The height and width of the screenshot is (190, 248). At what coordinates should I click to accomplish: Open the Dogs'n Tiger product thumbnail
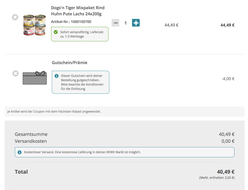coord(34,25)
